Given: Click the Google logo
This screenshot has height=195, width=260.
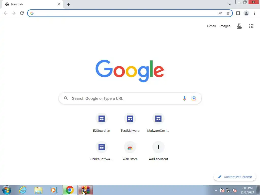Looking at the screenshot, I should tap(130, 71).
